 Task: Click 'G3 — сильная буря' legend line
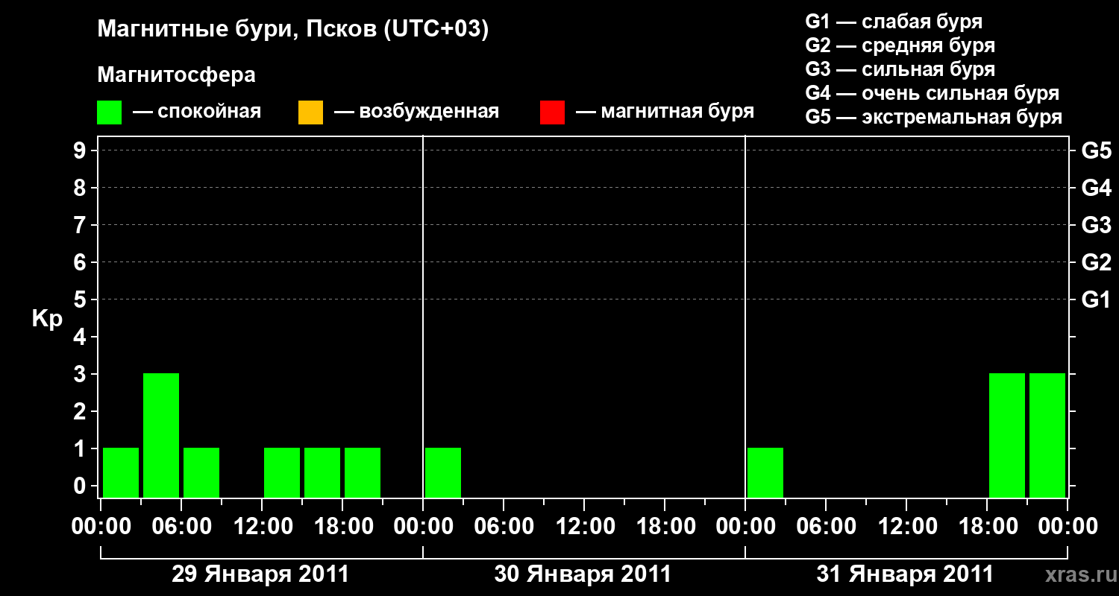pyautogui.click(x=900, y=69)
